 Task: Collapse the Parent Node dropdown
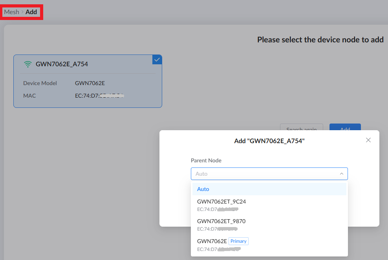(269, 174)
